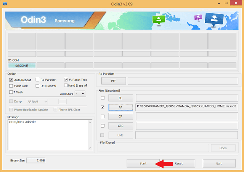244x172 pixels.
Task: Click the CSC file path field
Action: point(187,126)
